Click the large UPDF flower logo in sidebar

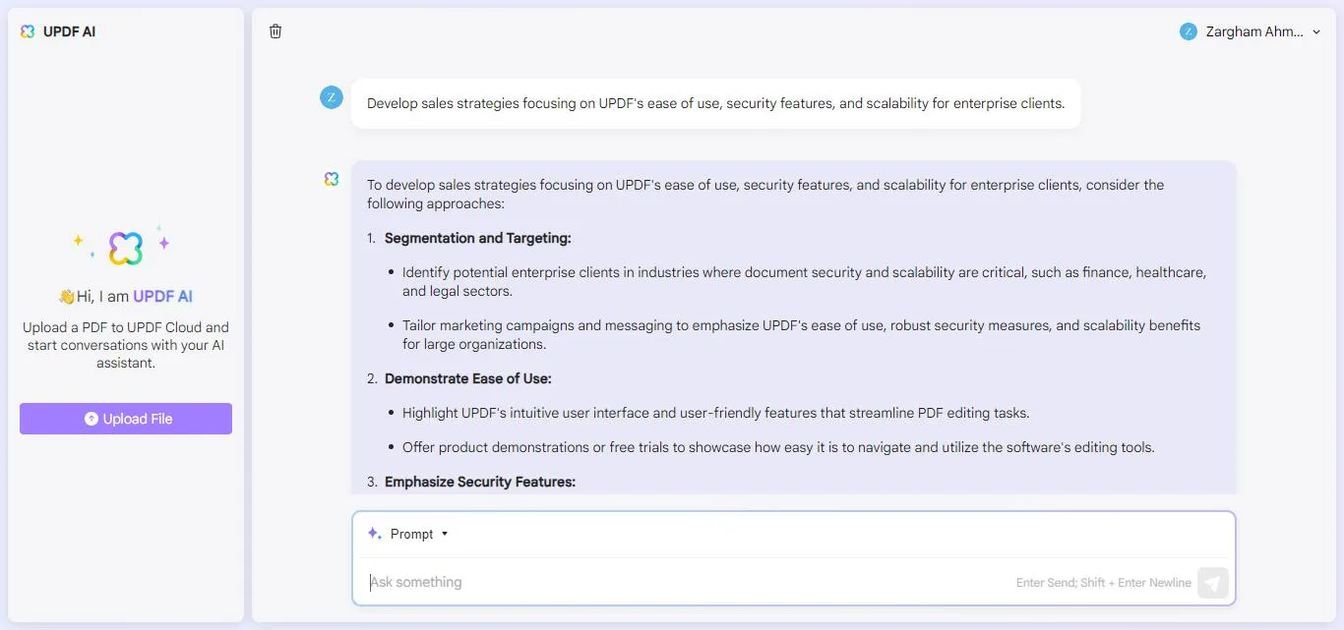point(125,248)
